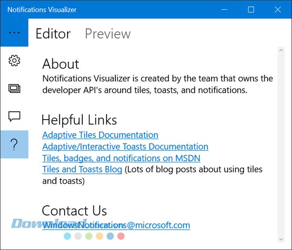
Task: Click the WindowsNotifications@microsoft.com email link
Action: tap(116, 225)
